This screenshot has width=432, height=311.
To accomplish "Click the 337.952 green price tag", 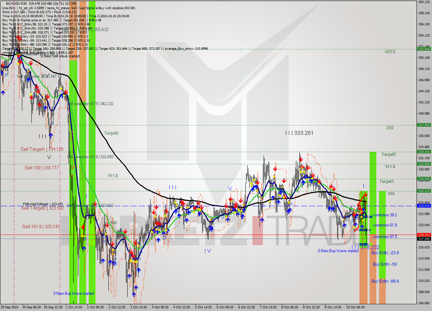I will (424, 125).
